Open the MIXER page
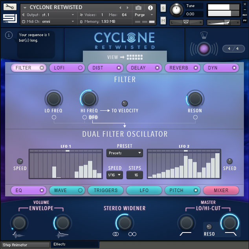This screenshot has height=249, width=249. pyautogui.click(x=221, y=190)
